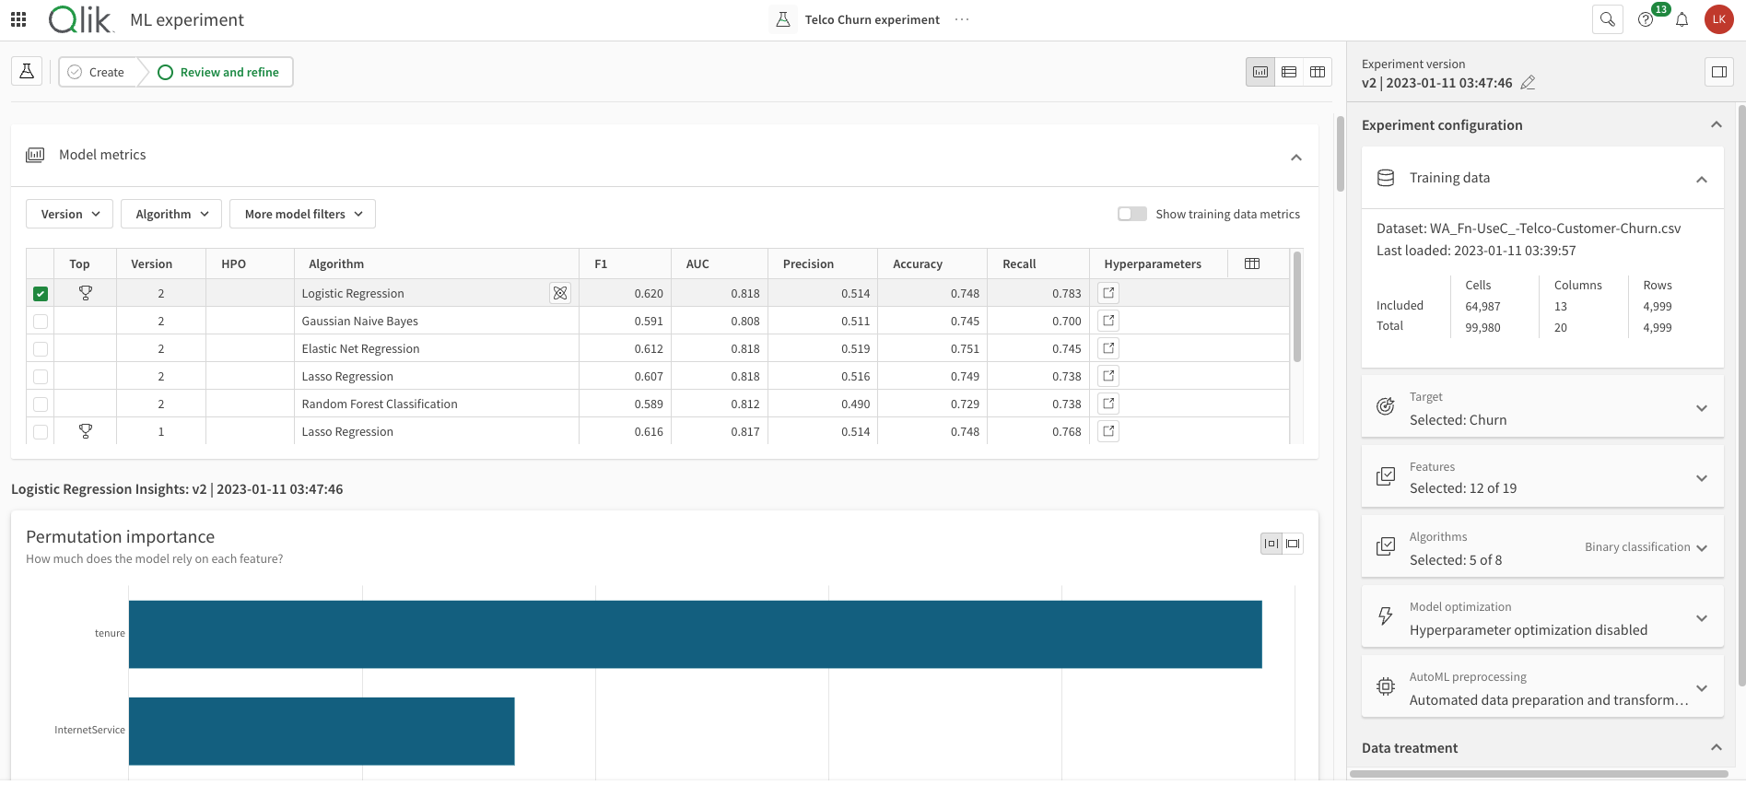The height and width of the screenshot is (785, 1746).
Task: Deselect Logistic Regression model icon
Action: [560, 293]
